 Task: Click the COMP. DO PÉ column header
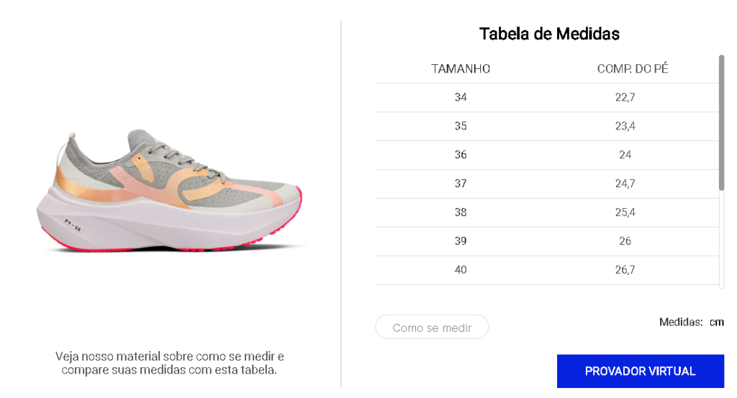pyautogui.click(x=633, y=68)
